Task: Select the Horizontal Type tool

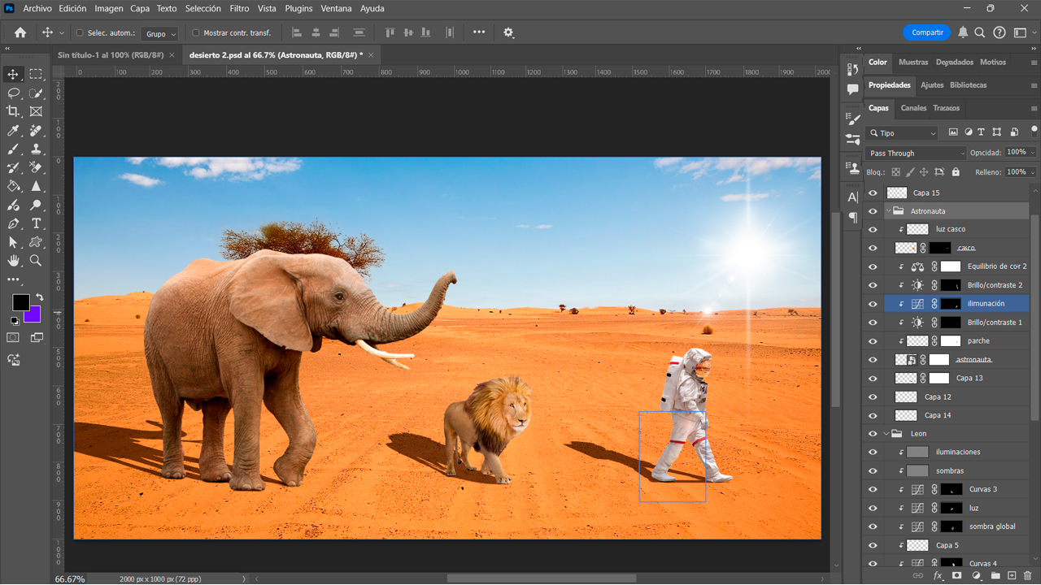Action: tap(36, 223)
